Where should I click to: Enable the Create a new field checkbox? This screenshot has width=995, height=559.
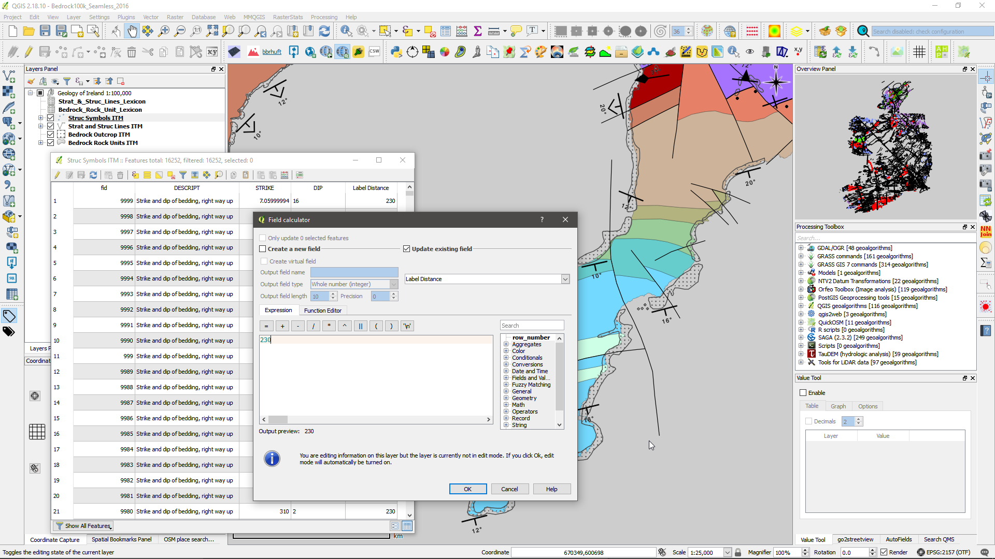263,249
